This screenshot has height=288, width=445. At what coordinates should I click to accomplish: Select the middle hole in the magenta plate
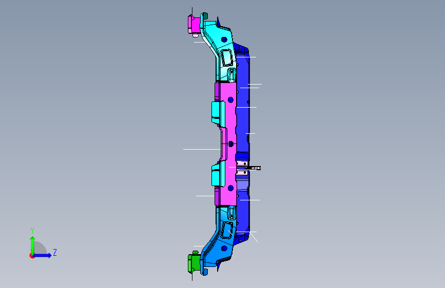231,144
